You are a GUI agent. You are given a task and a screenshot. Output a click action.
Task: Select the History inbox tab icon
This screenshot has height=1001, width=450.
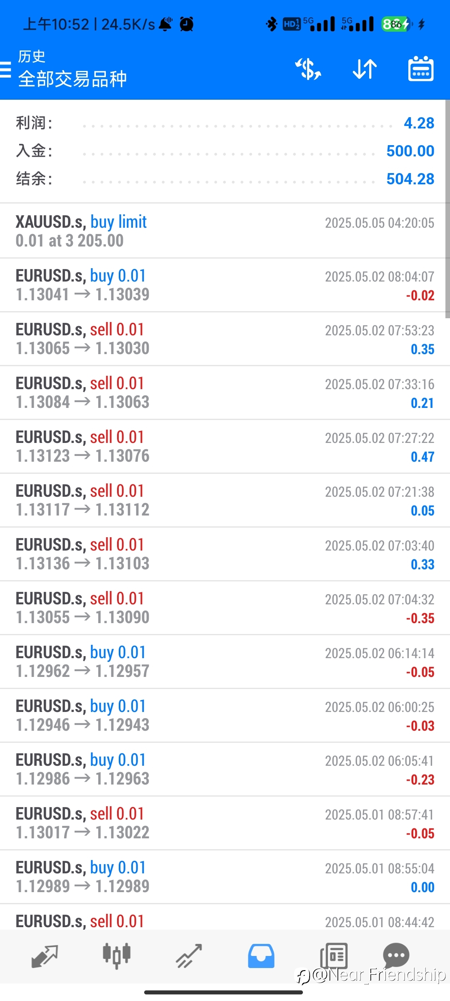tap(261, 956)
